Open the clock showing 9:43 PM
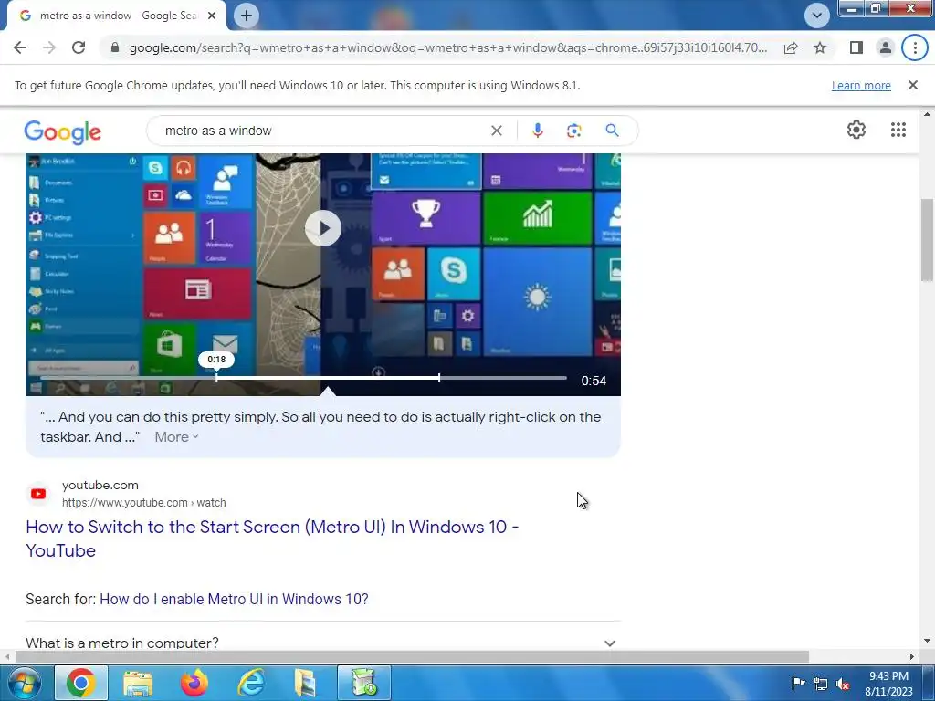 pyautogui.click(x=888, y=684)
